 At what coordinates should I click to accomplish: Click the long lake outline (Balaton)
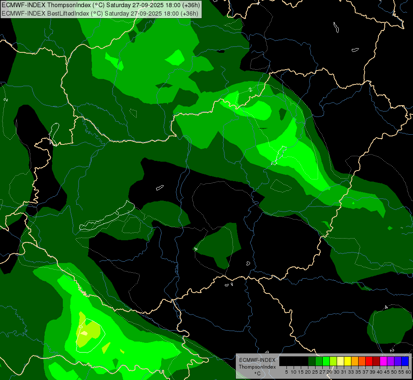pos(107,216)
